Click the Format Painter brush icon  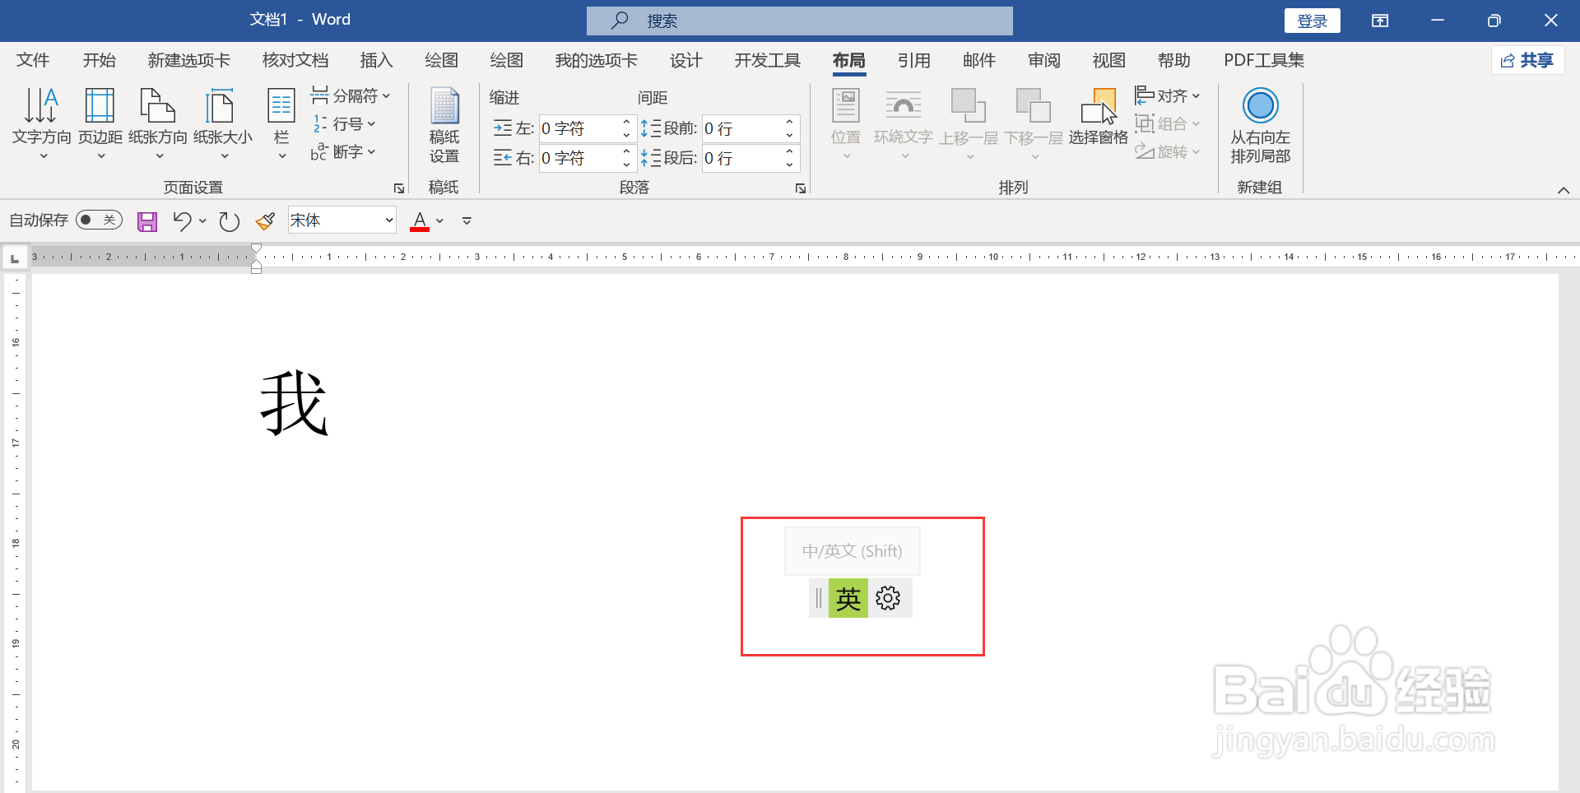(x=265, y=220)
